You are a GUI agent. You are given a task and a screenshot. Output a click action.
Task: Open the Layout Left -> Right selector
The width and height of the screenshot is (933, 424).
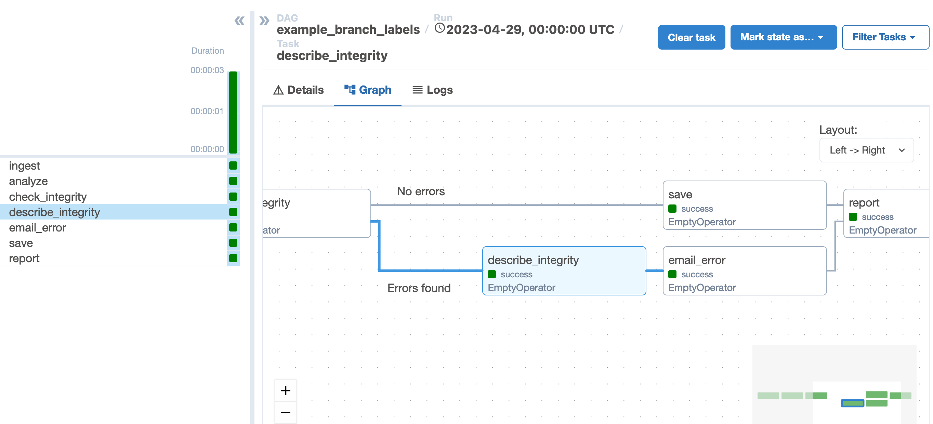pos(866,150)
